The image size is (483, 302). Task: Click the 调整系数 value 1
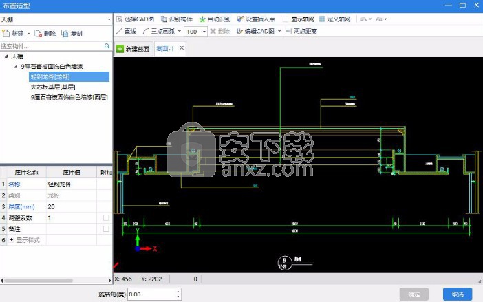click(x=72, y=217)
